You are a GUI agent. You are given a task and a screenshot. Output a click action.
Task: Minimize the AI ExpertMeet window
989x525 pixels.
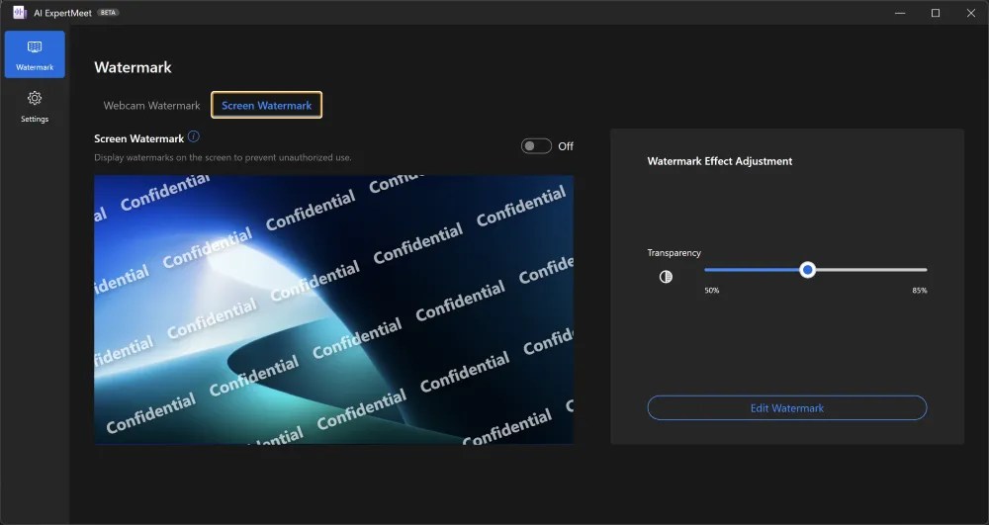tap(900, 13)
